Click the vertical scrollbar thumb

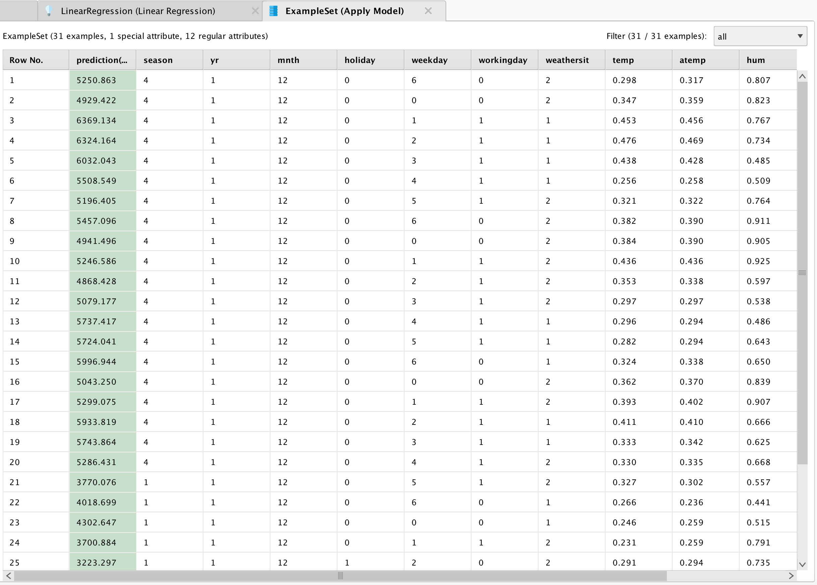802,273
